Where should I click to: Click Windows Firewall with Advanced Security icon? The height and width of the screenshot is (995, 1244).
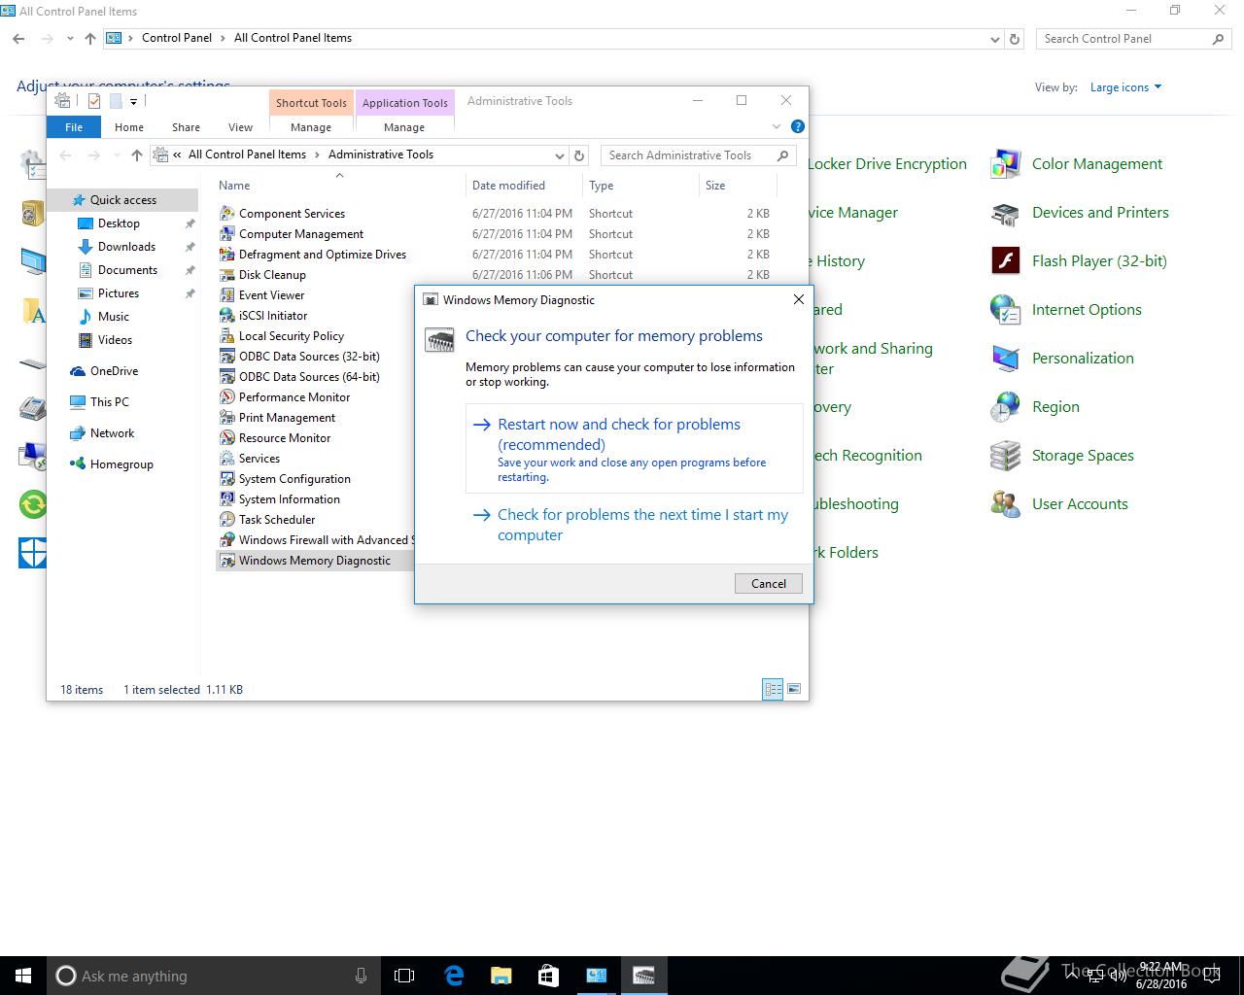click(x=226, y=540)
